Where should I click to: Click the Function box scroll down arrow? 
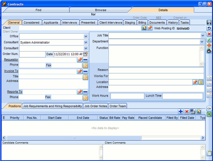(201, 64)
